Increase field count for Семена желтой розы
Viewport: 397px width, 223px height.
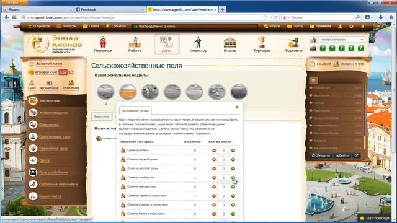click(x=233, y=168)
